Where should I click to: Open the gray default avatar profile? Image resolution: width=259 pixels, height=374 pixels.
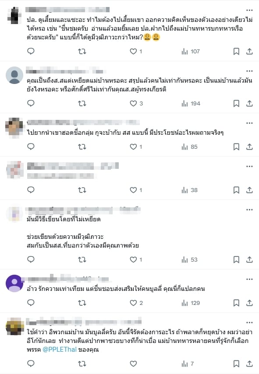pyautogui.click(x=14, y=75)
